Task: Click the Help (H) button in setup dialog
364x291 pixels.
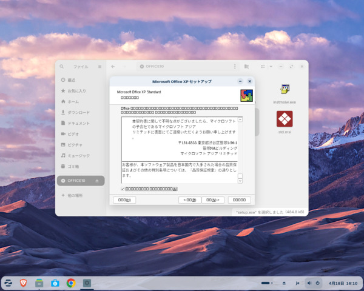Action: pyautogui.click(x=124, y=200)
